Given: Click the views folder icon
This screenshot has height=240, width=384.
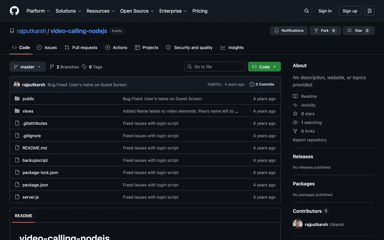Looking at the screenshot, I should [17, 111].
